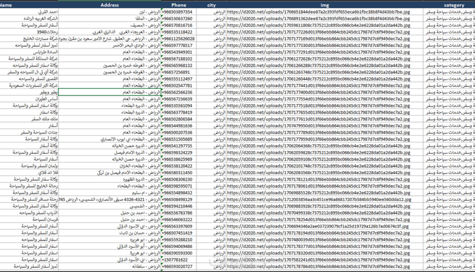Select name cell ملك ملك السفر
The height and width of the screenshot is (272, 475).
click(x=29, y=119)
